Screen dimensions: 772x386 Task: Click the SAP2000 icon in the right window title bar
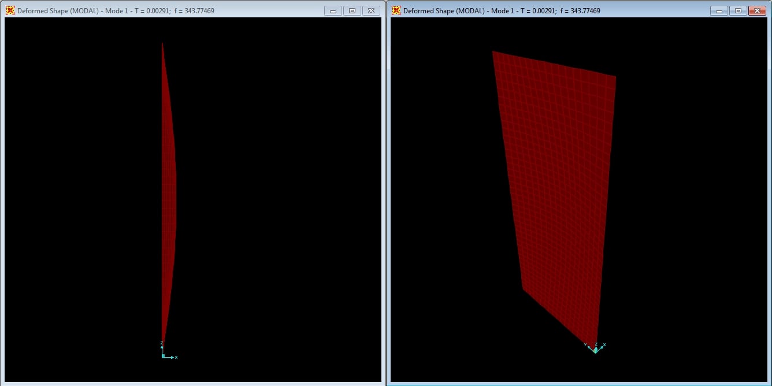point(396,10)
